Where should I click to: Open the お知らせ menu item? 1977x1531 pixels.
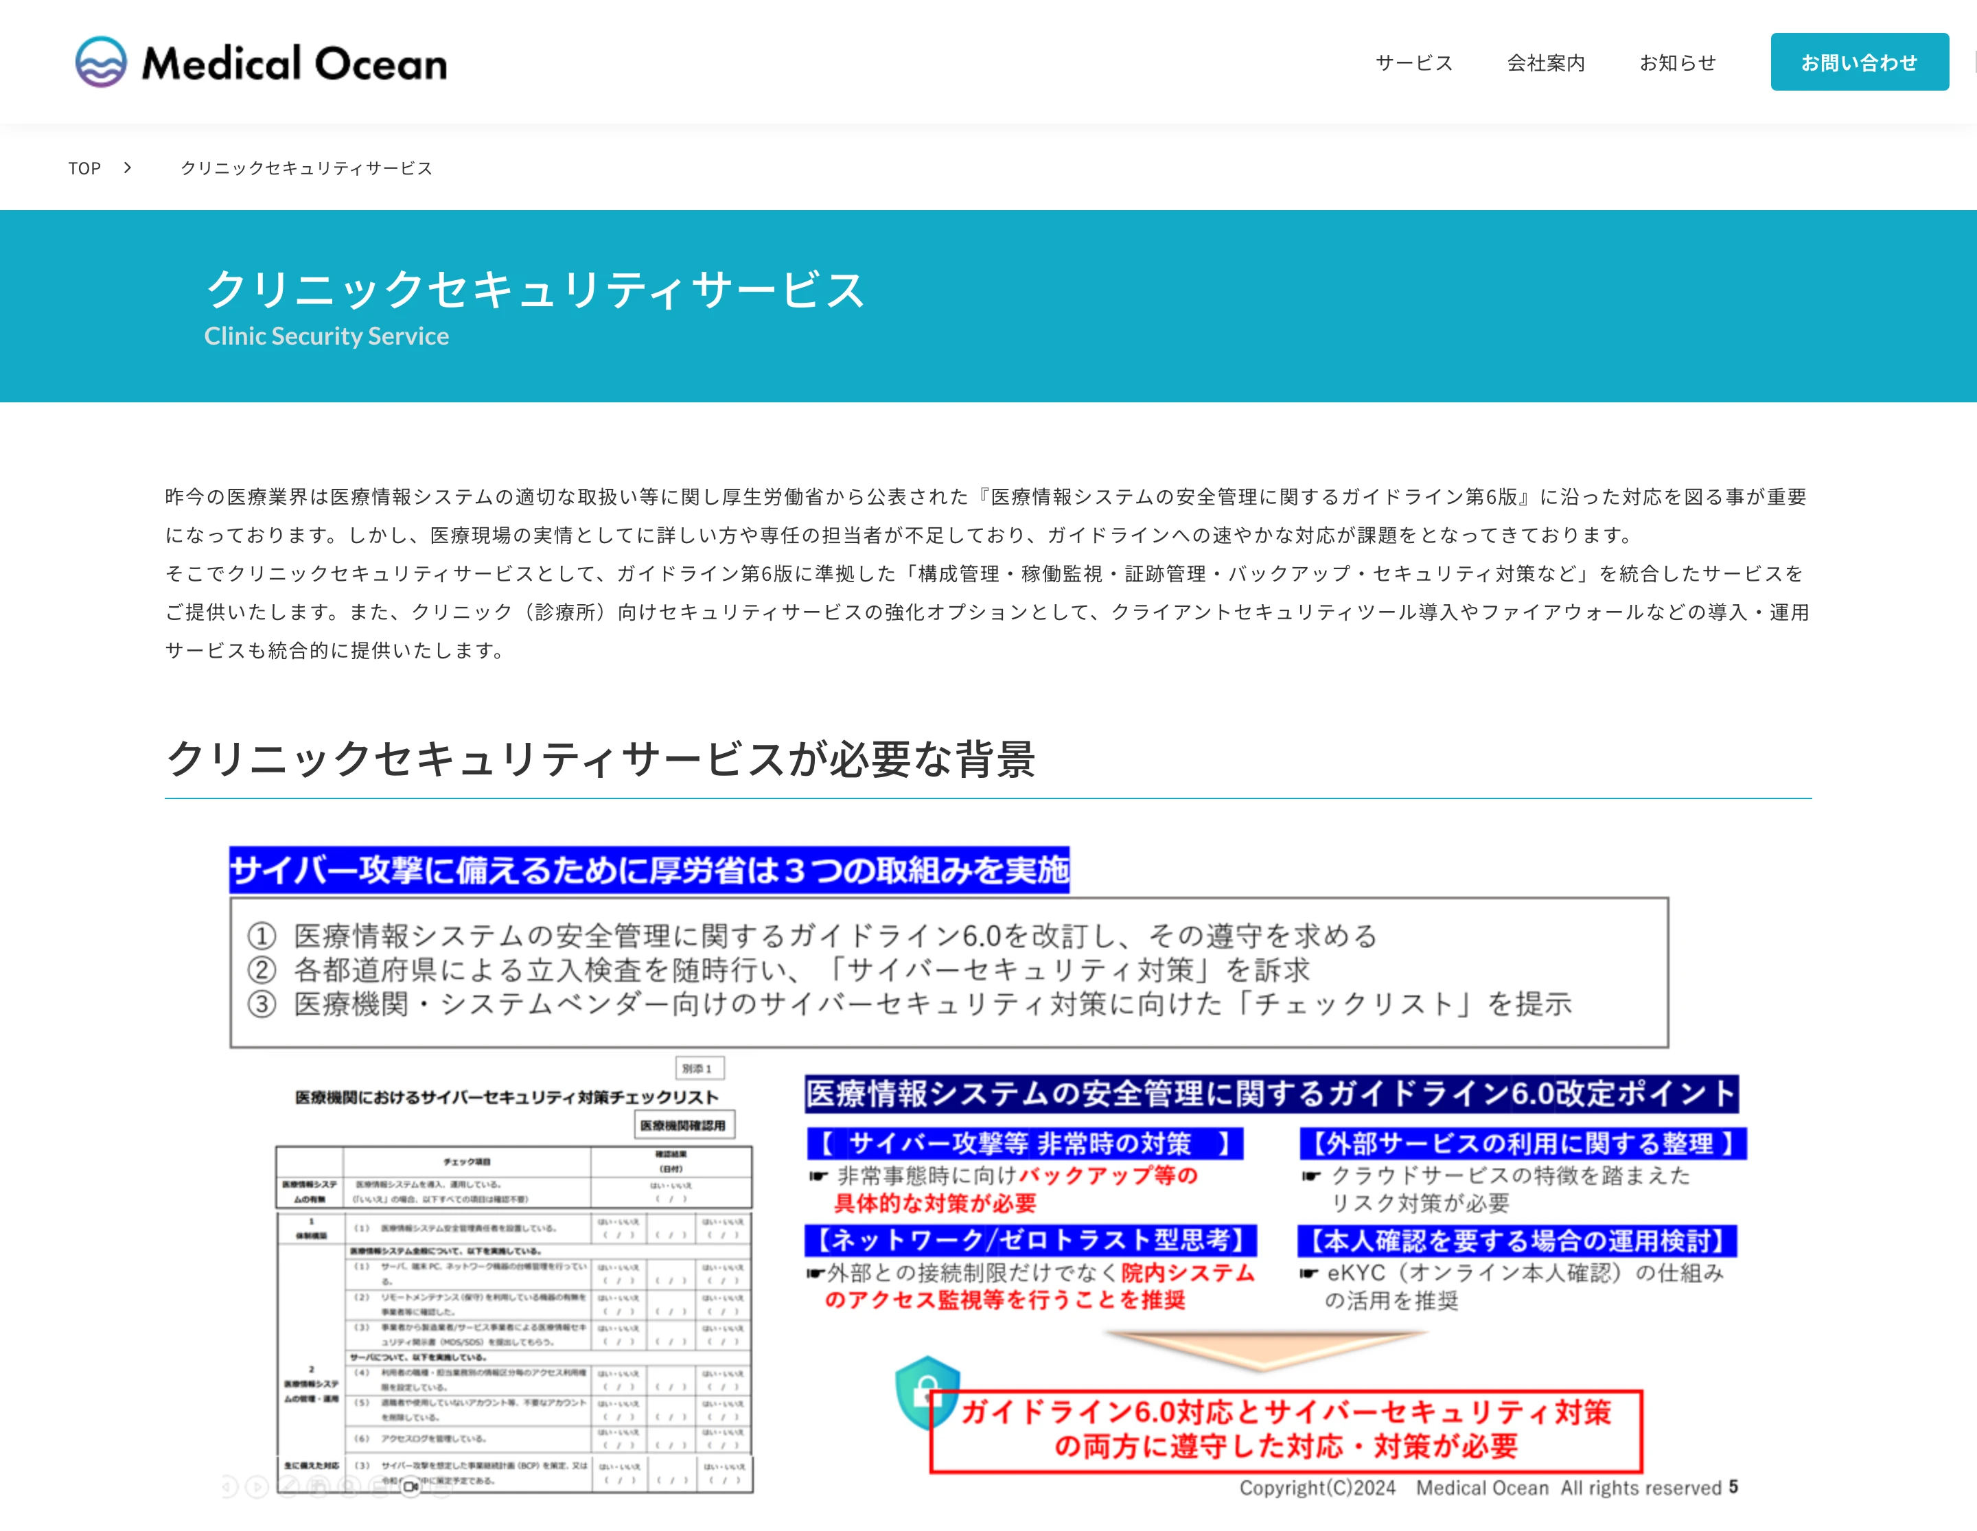[x=1678, y=62]
